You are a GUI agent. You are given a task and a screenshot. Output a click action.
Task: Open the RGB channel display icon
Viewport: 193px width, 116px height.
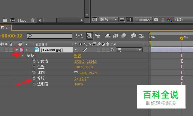(170, 20)
